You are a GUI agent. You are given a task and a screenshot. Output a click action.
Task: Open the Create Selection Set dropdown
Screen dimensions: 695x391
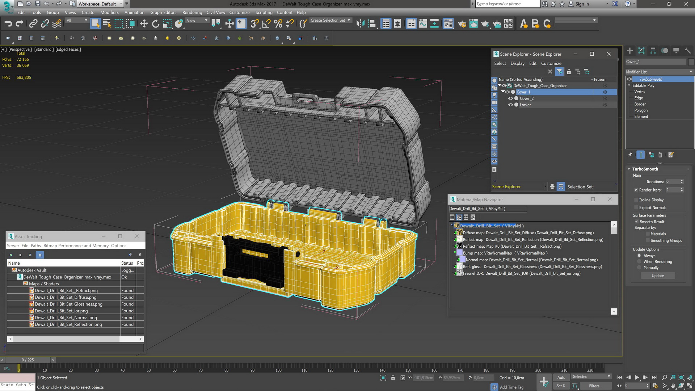click(331, 20)
